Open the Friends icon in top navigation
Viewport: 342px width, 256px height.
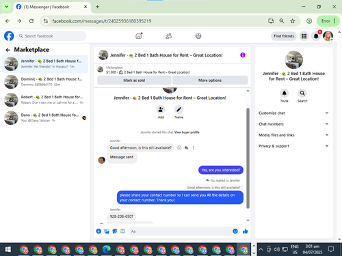tap(168, 36)
